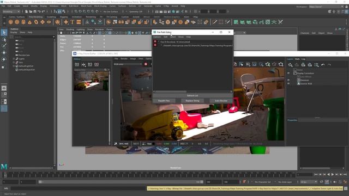Open the No Live Surface dropdown
Screen dimensions: 349x196
(111, 11)
